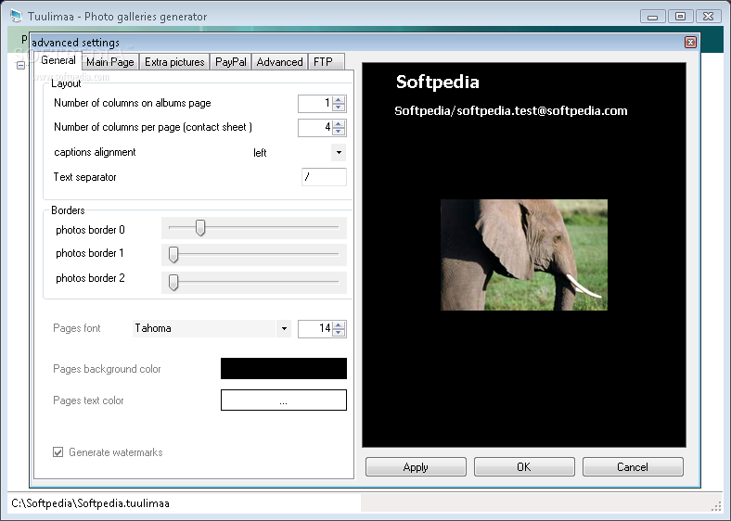Viewport: 731px width, 521px height.
Task: Toggle Generate watermarks checkbox
Action: click(x=58, y=452)
